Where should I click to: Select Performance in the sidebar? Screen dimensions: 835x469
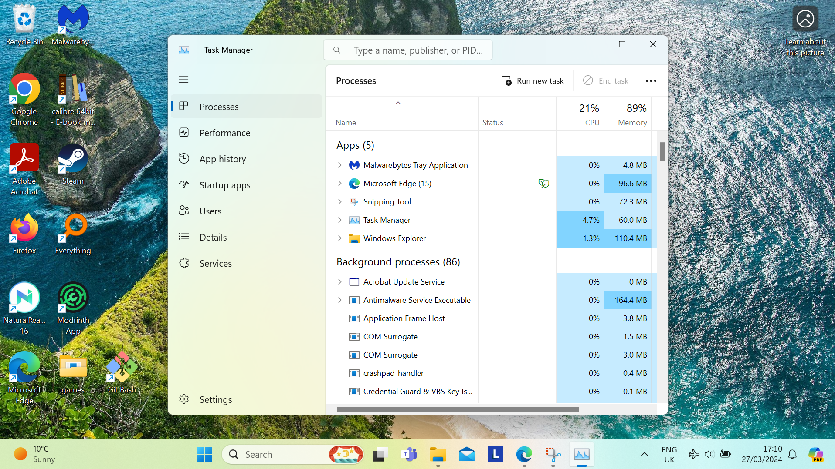tap(225, 133)
